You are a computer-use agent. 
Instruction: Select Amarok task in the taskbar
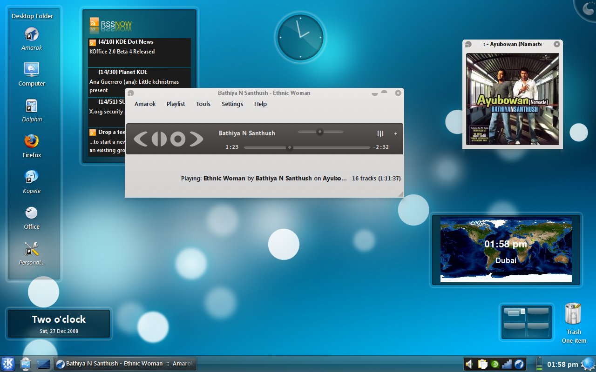point(125,364)
